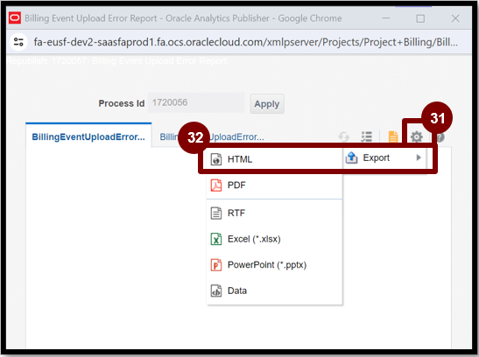Viewport: 479px width, 357px height.
Task: Switch to the second BillingEventUploadError tab
Action: coord(212,137)
